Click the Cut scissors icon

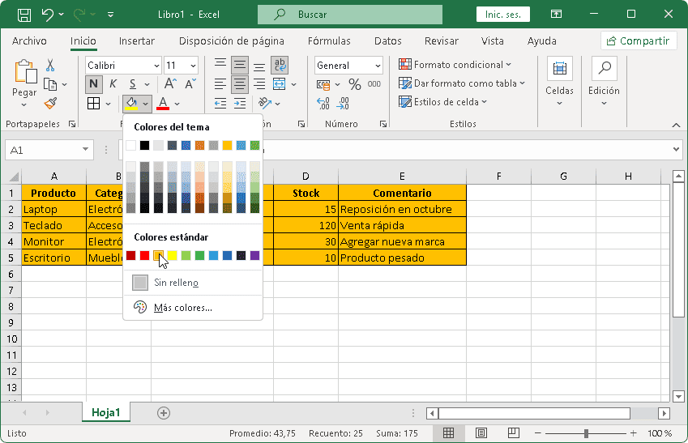(x=50, y=66)
